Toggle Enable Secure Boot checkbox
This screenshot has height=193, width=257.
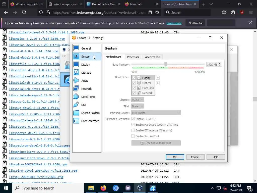tap(133, 136)
